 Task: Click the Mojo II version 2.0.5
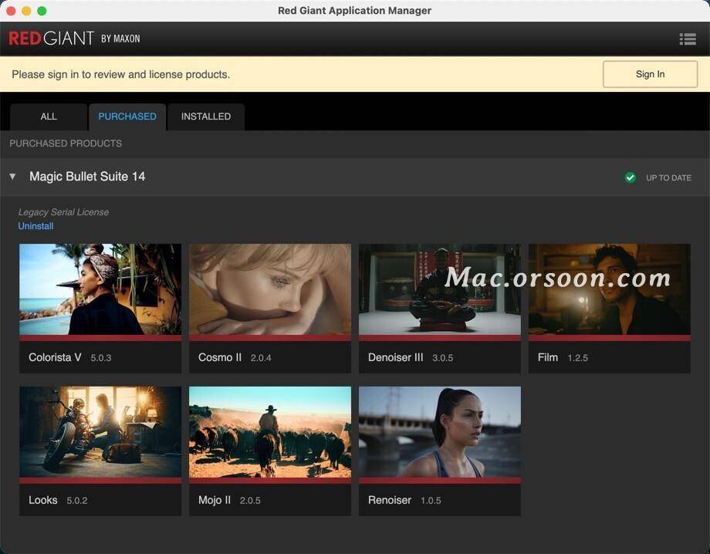tap(250, 501)
